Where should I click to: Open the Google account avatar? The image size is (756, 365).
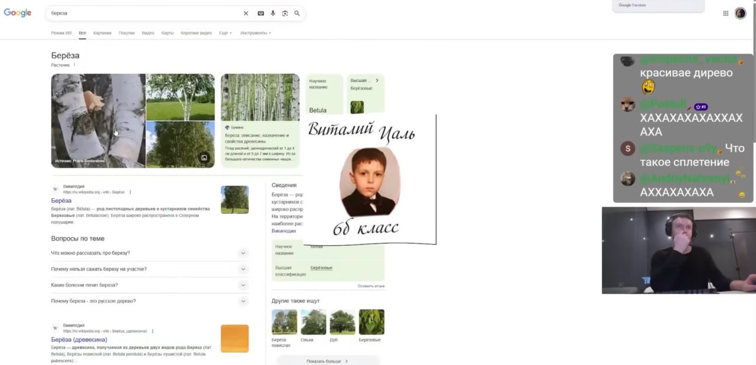tap(741, 13)
